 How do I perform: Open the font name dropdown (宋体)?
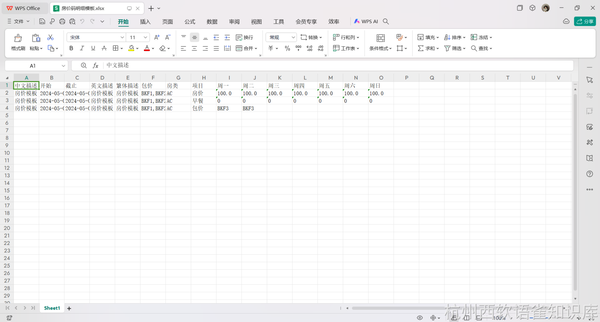122,37
